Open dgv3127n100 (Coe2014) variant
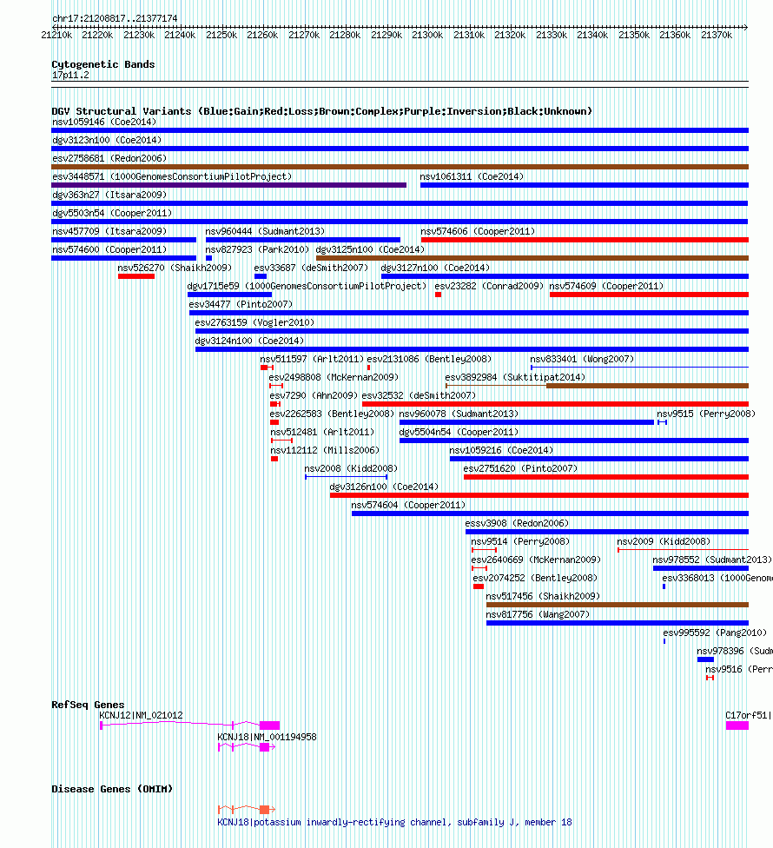The height and width of the screenshot is (848, 773). [x=435, y=268]
